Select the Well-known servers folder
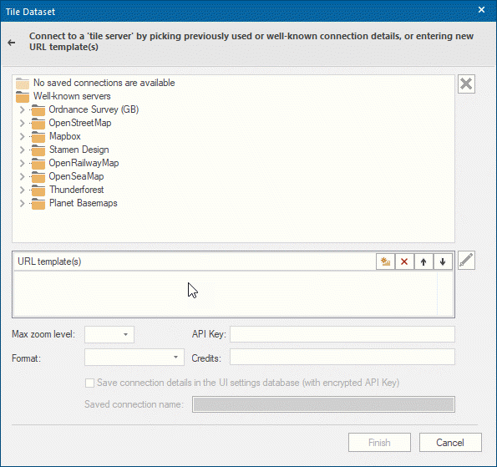 coord(72,96)
